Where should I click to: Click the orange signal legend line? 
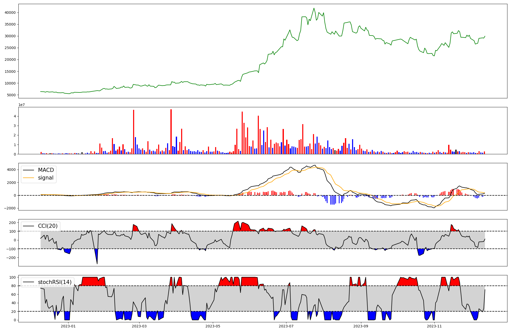pyautogui.click(x=28, y=178)
